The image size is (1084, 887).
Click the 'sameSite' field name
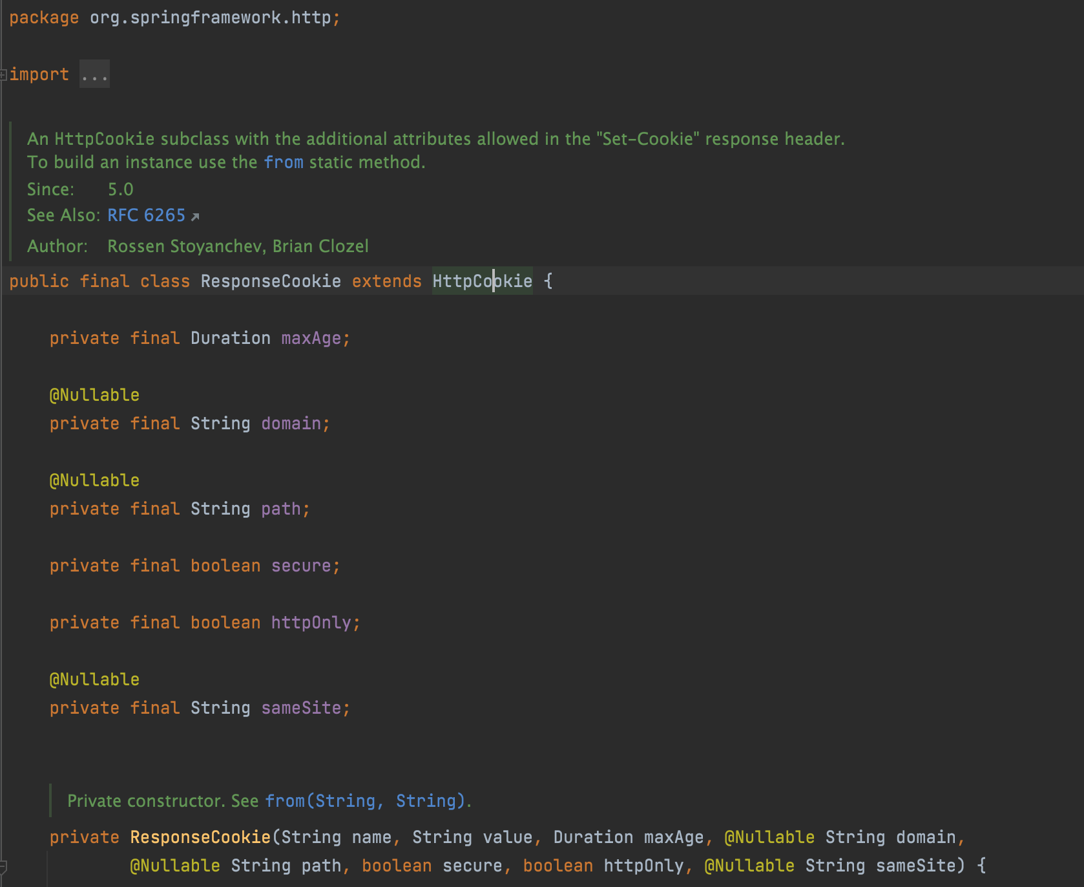pyautogui.click(x=301, y=708)
